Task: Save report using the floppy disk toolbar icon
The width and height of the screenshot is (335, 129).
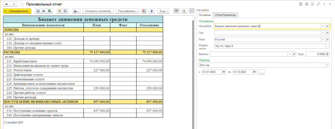Action: coord(38,11)
